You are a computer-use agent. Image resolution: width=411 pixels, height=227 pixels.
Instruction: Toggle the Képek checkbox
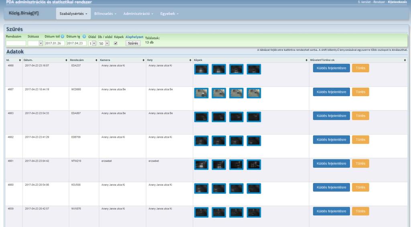point(116,43)
